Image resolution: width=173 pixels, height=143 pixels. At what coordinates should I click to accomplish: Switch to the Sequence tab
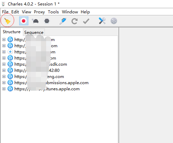click(x=34, y=32)
